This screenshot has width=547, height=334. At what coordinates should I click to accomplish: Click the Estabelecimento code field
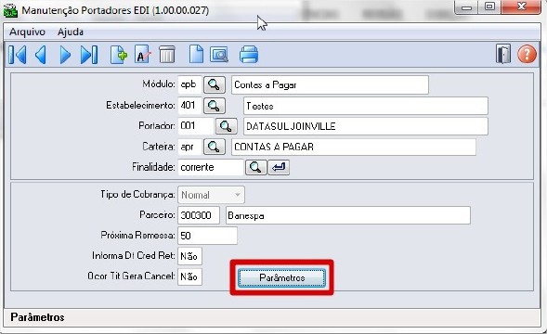[189, 106]
